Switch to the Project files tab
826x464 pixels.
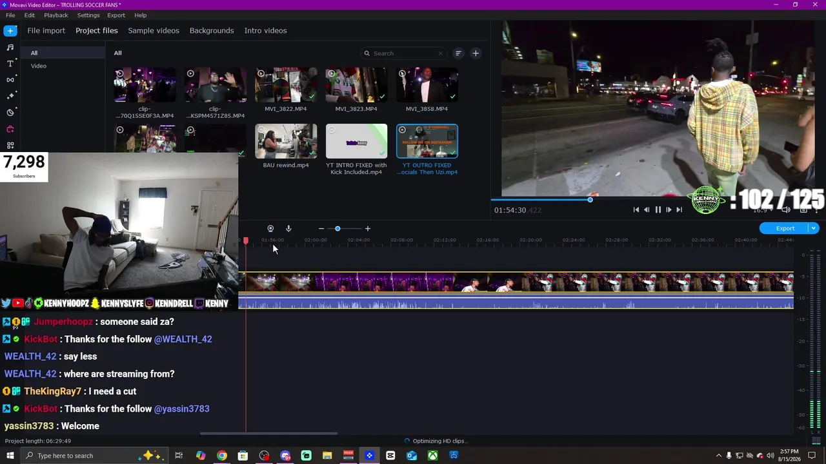tap(97, 30)
